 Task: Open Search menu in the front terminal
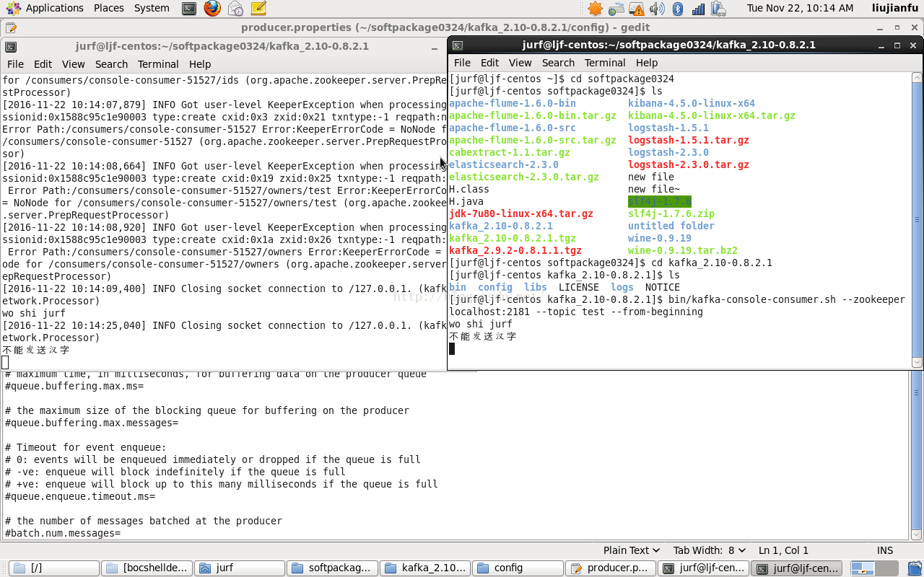pos(558,63)
